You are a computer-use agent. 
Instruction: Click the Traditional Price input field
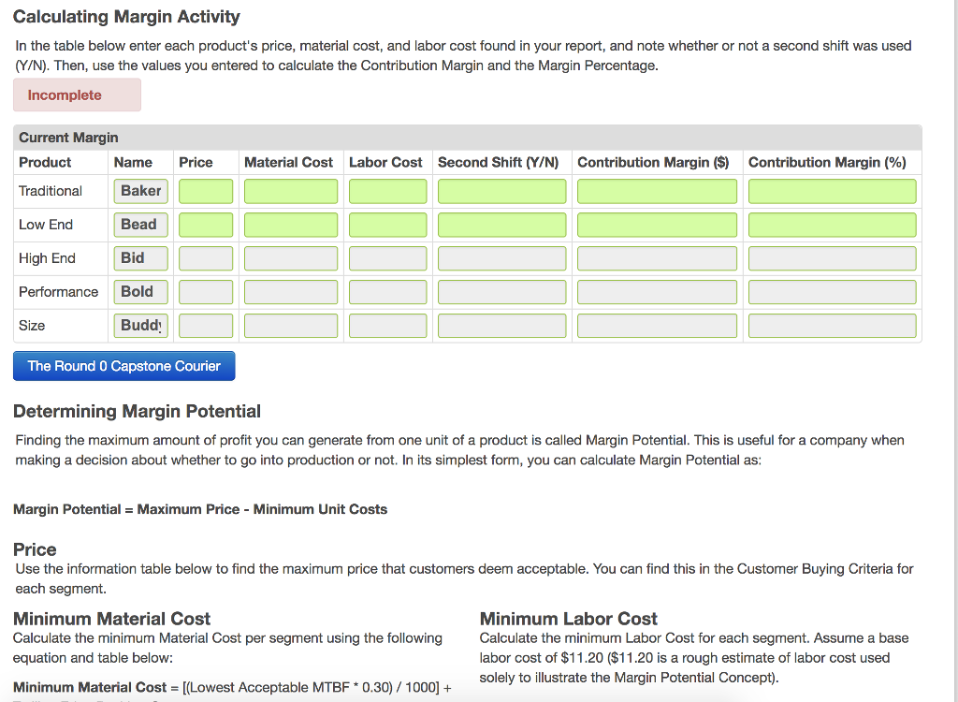point(205,190)
